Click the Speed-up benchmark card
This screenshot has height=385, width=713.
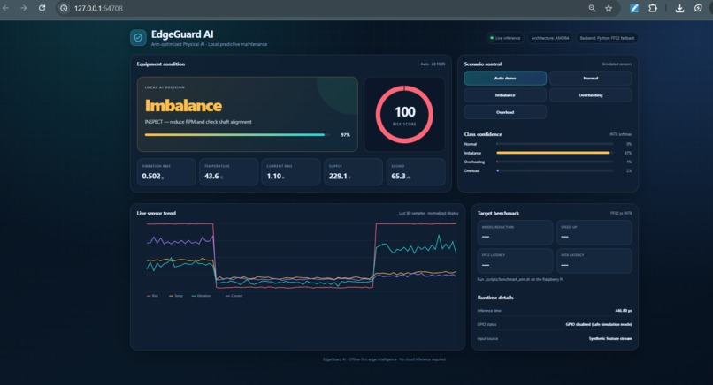click(x=594, y=232)
